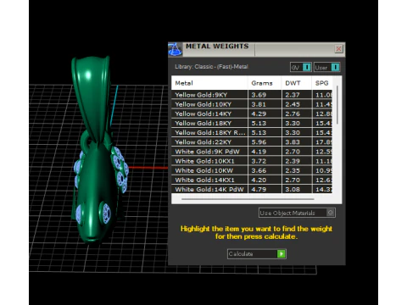The height and width of the screenshot is (305, 407).
Task: Click the 2.35 DWT value
Action: point(293,170)
